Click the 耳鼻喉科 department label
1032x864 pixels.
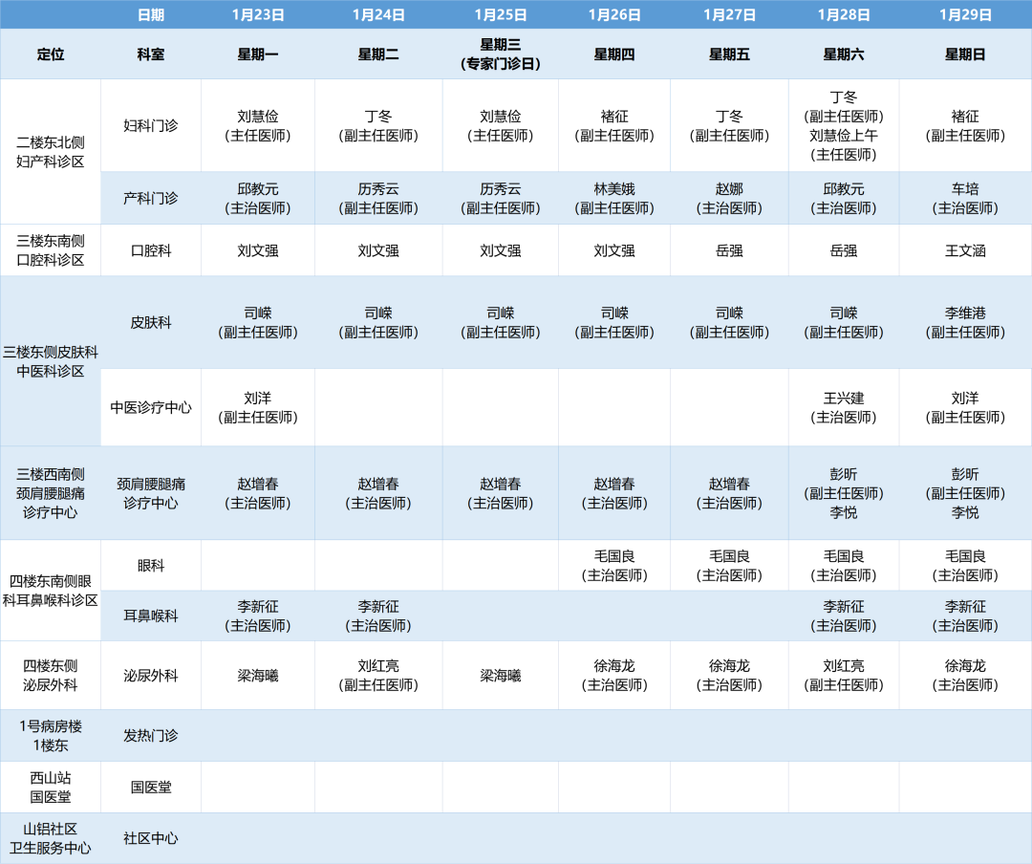tap(151, 616)
